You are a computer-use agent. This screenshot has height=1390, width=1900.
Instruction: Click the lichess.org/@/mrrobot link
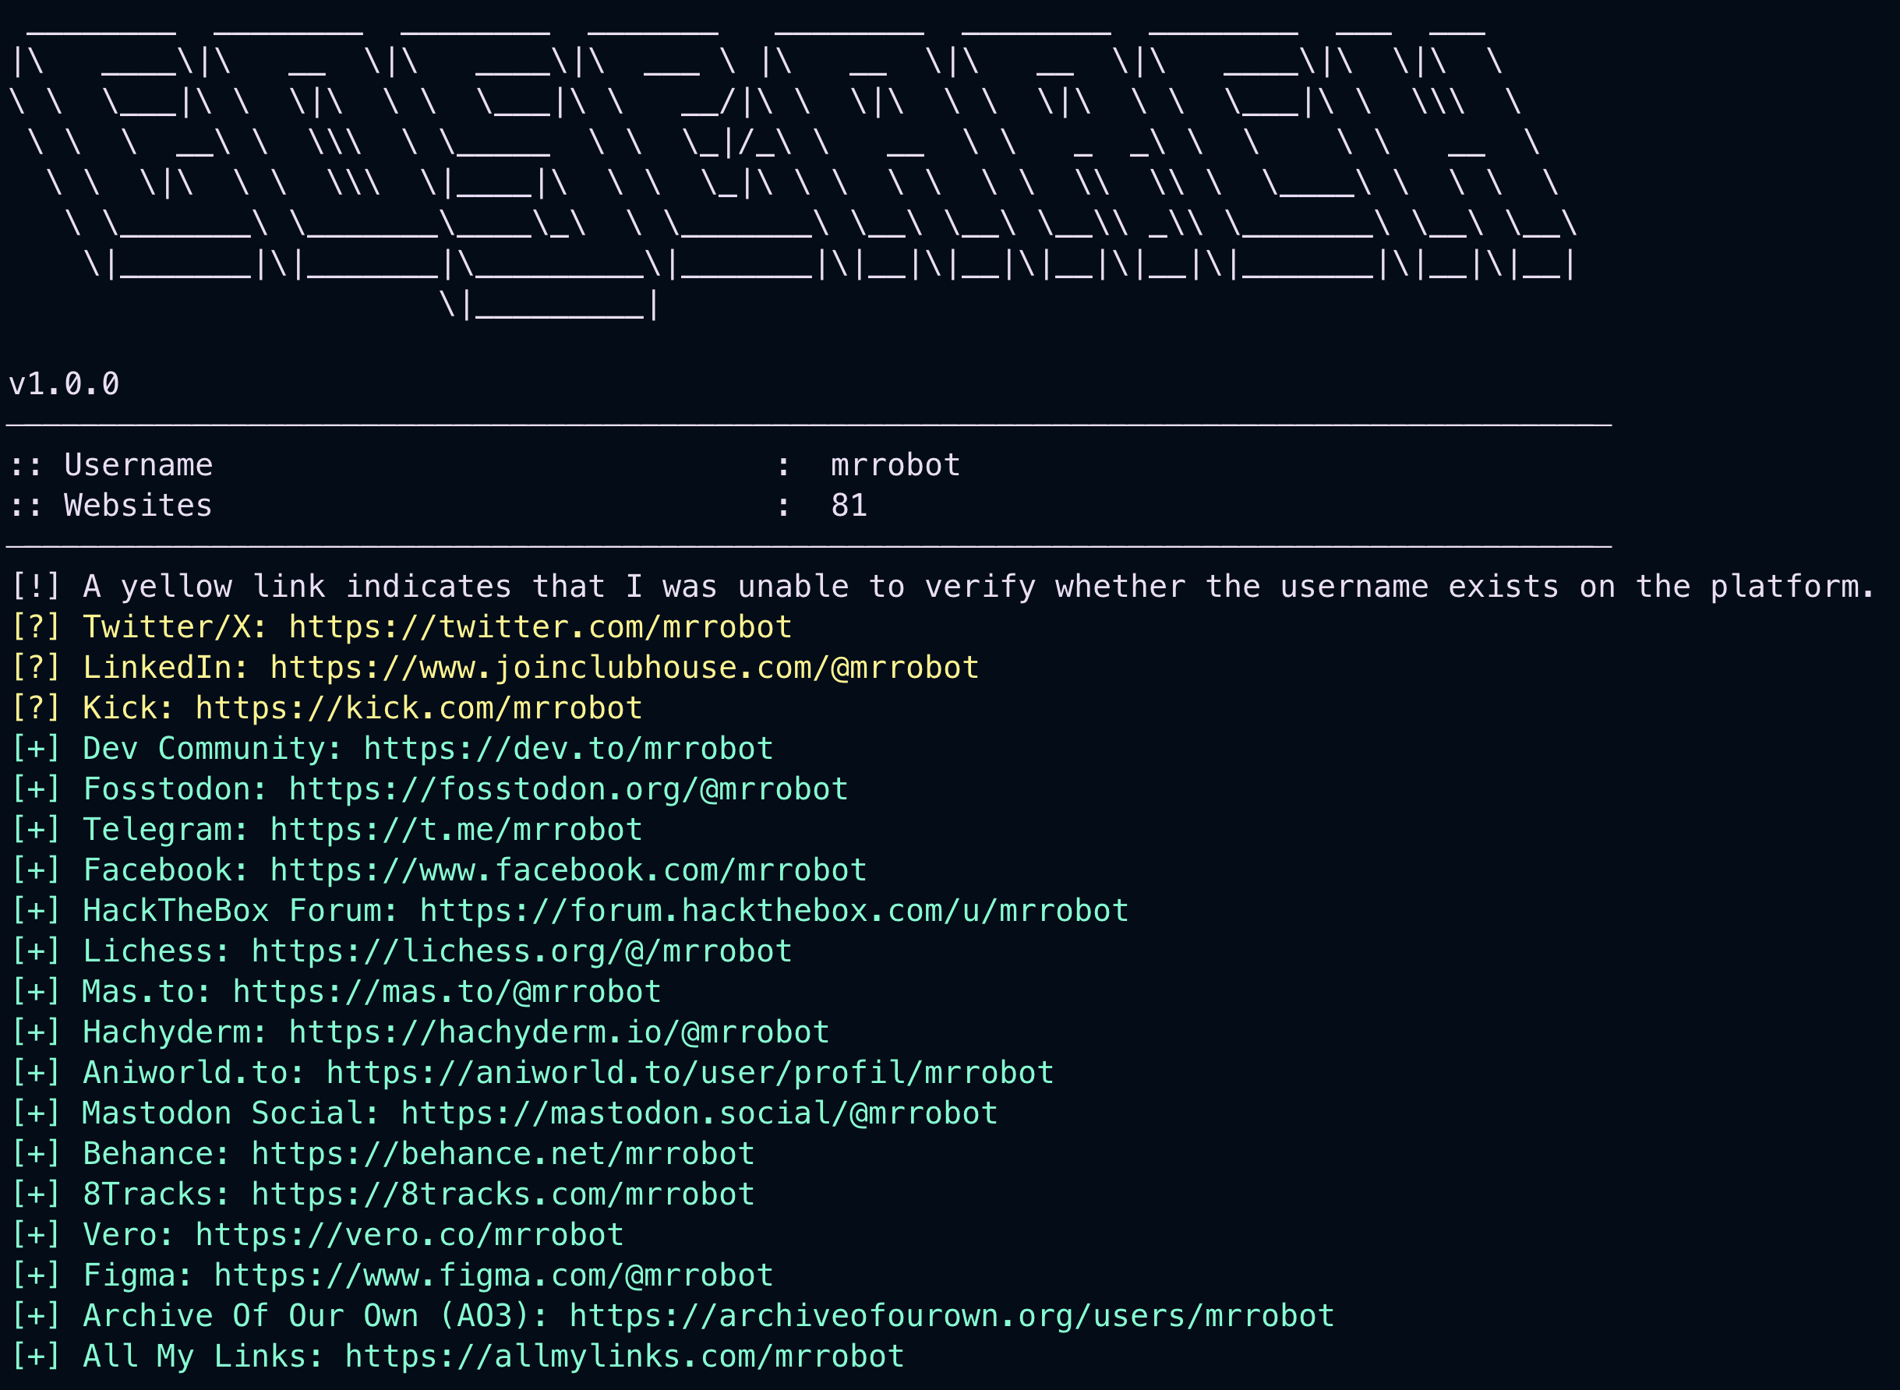521,951
